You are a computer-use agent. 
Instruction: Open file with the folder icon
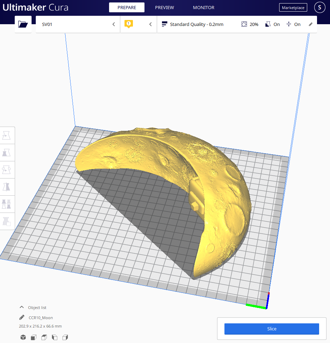point(23,24)
